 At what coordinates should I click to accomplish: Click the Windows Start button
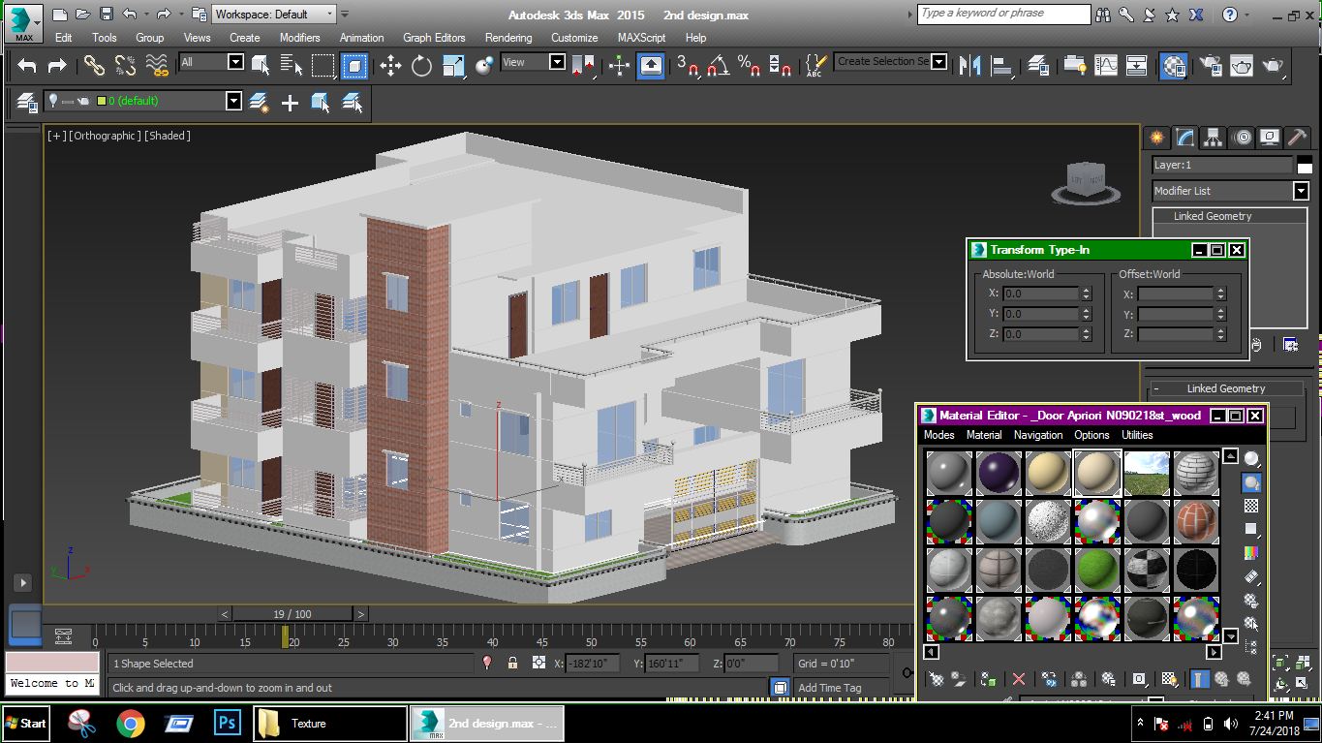26,724
